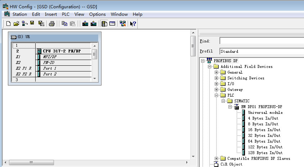
Task: Select the Port 1 row
Action: [52, 68]
